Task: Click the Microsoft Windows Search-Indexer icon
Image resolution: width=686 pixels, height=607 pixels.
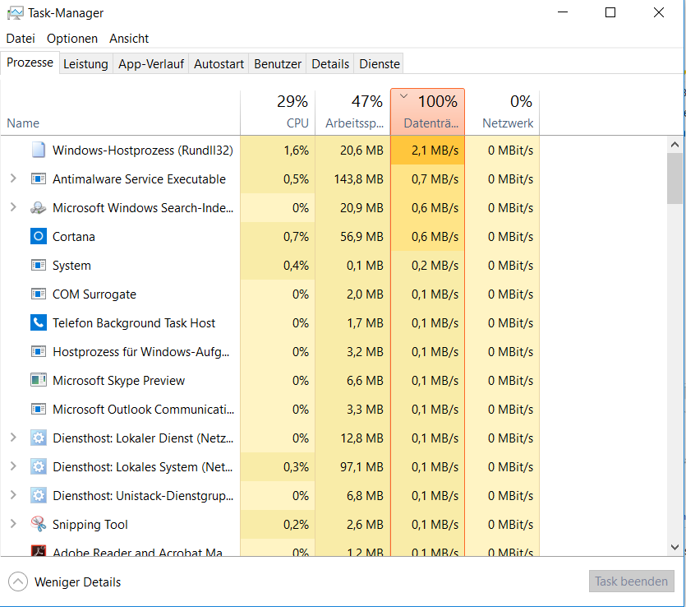Action: (x=39, y=207)
